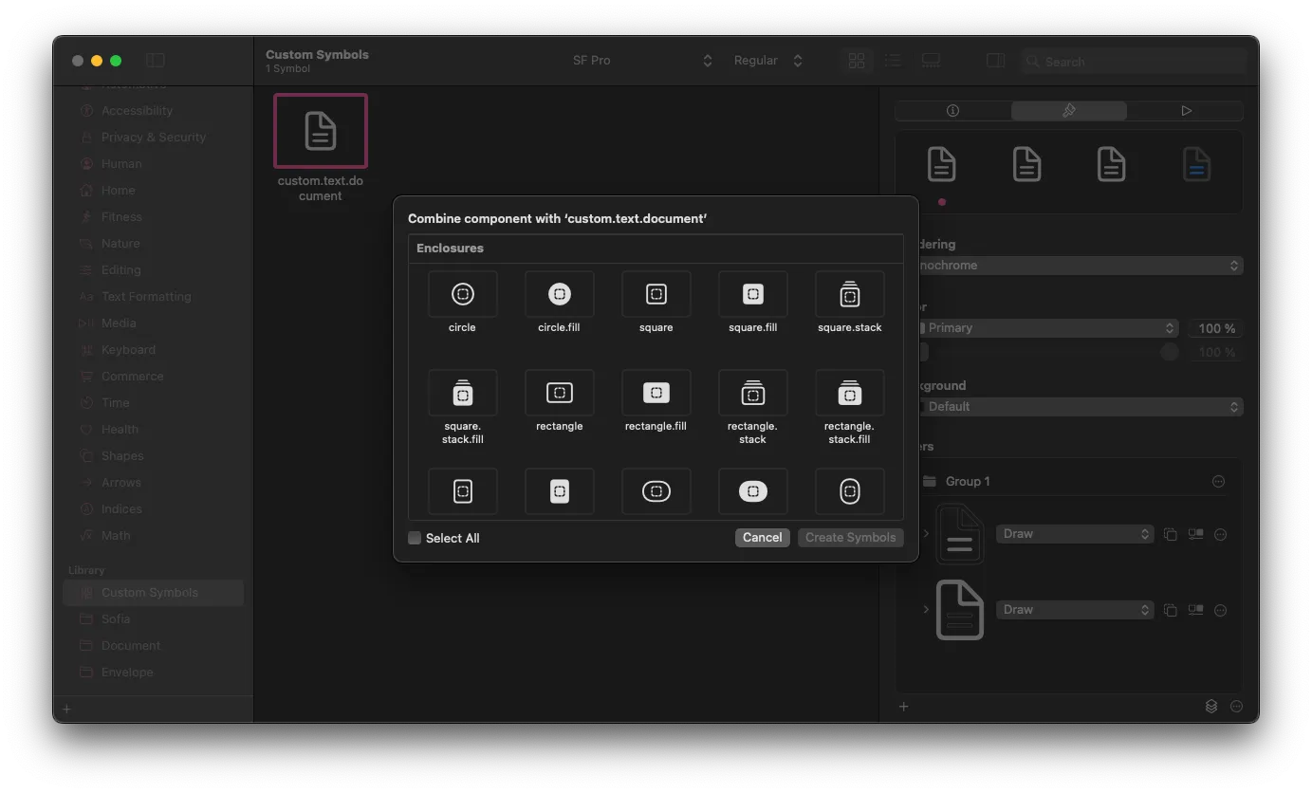This screenshot has width=1312, height=793.
Task: Select the custom.text.document symbol thumbnail
Action: point(321,131)
